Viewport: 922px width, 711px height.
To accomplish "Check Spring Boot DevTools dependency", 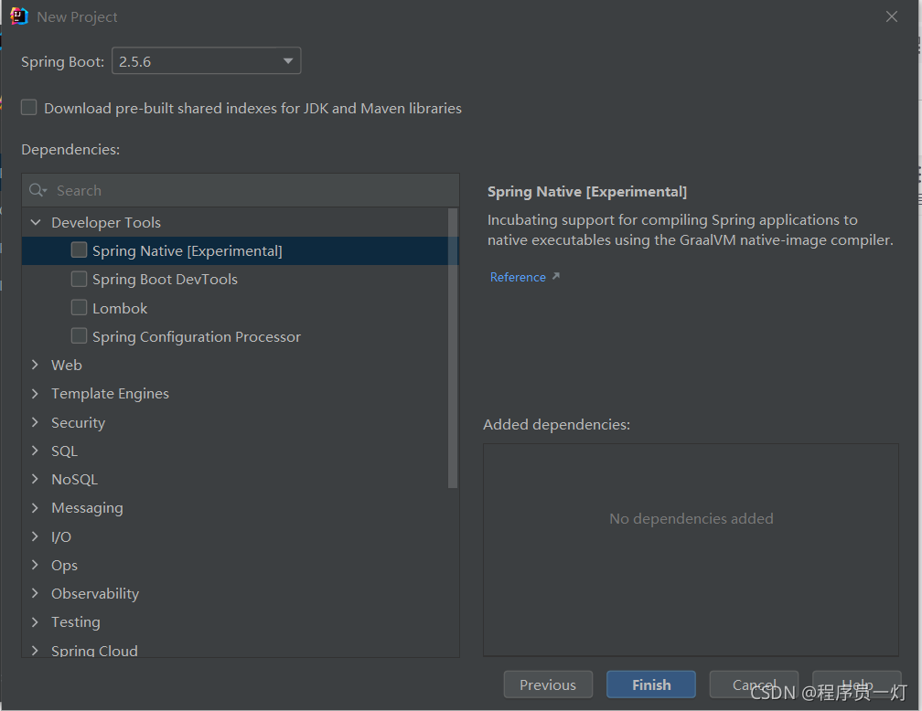I will tap(79, 279).
